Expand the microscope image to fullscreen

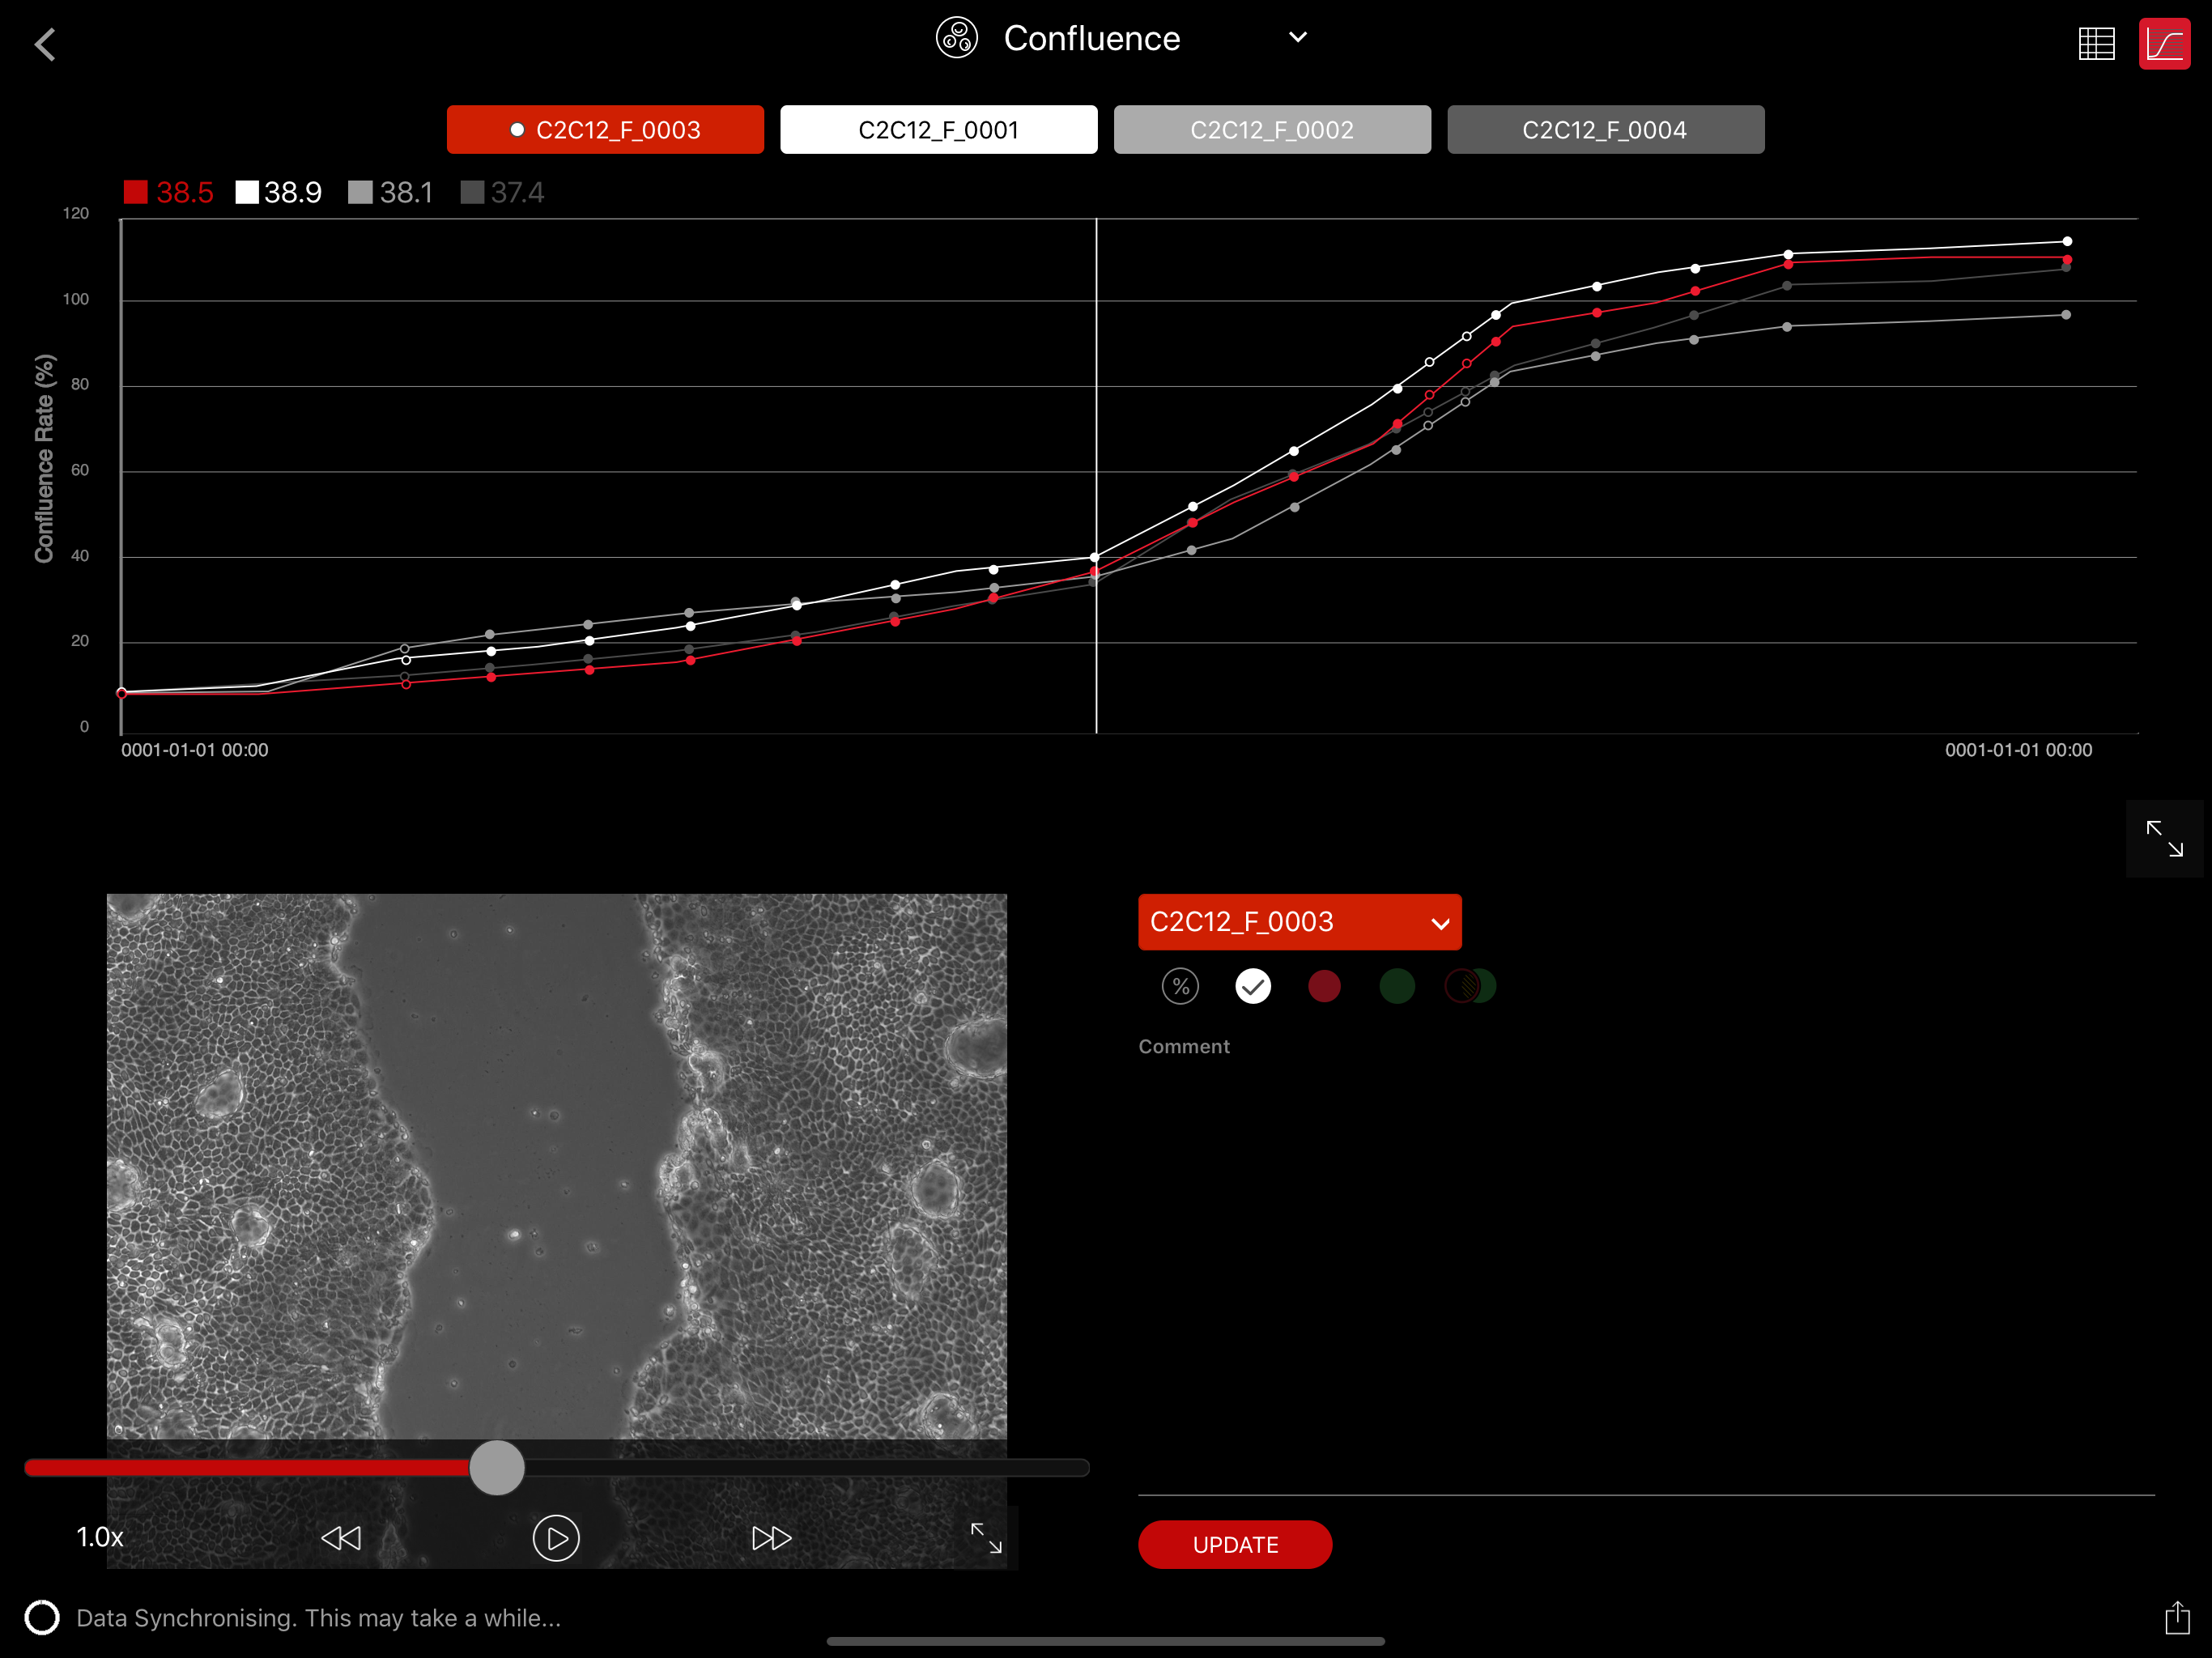coord(986,1538)
